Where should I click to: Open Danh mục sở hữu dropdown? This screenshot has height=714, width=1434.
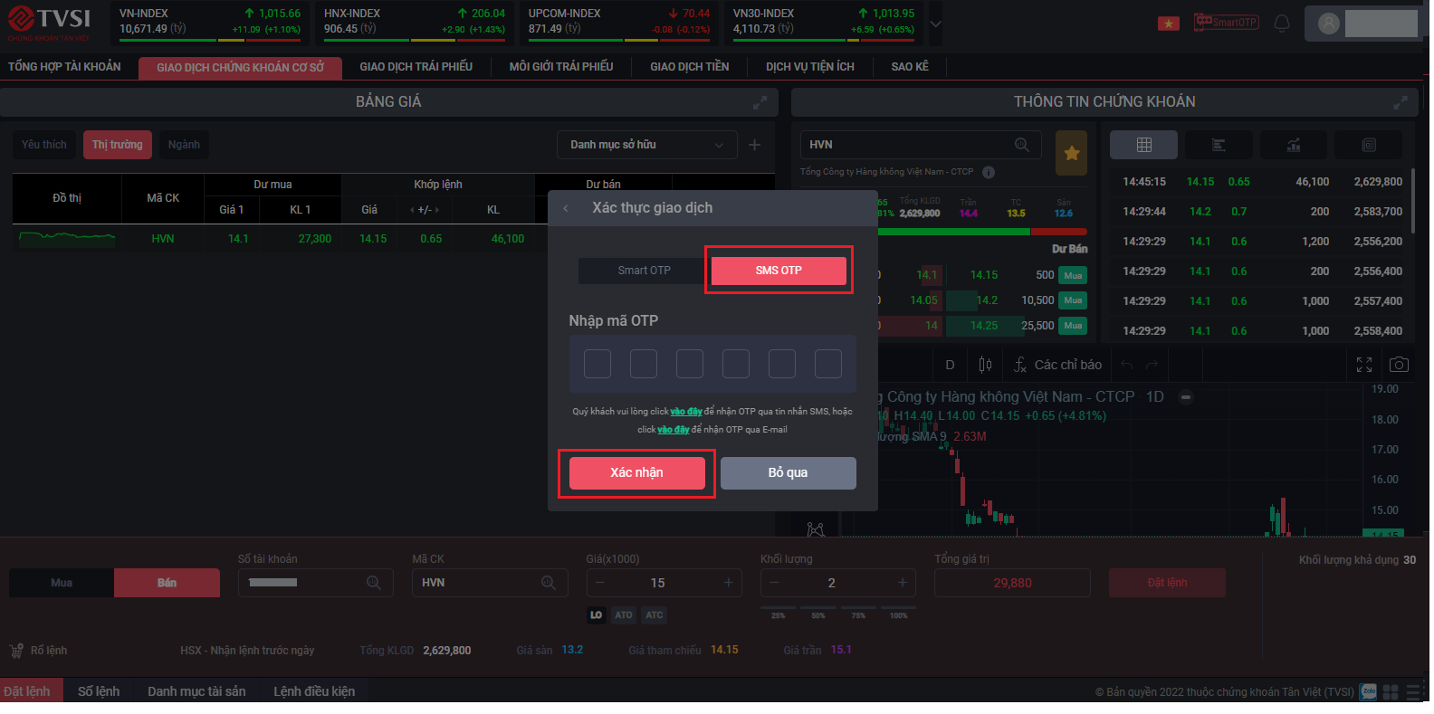[x=645, y=145]
